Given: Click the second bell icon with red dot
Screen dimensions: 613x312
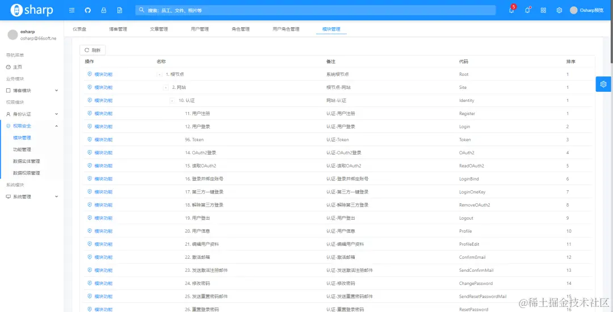Looking at the screenshot, I should pos(528,10).
